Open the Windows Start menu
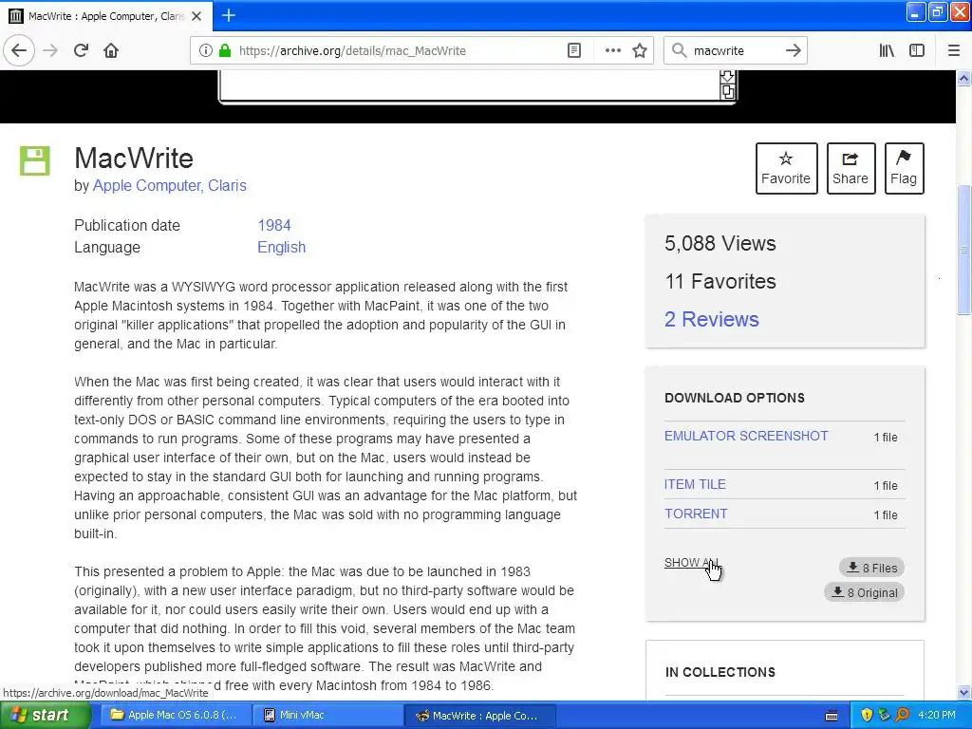This screenshot has height=729, width=972. (45, 716)
